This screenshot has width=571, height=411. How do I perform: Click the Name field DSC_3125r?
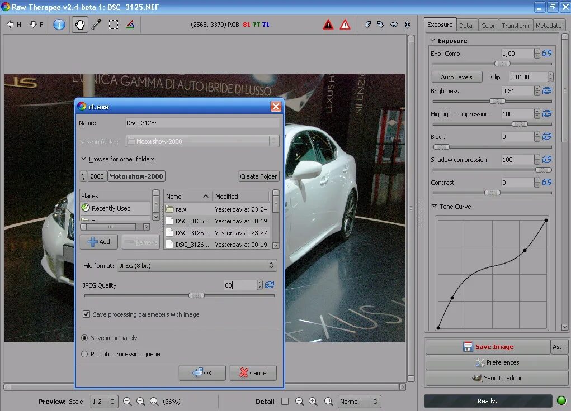tap(202, 123)
